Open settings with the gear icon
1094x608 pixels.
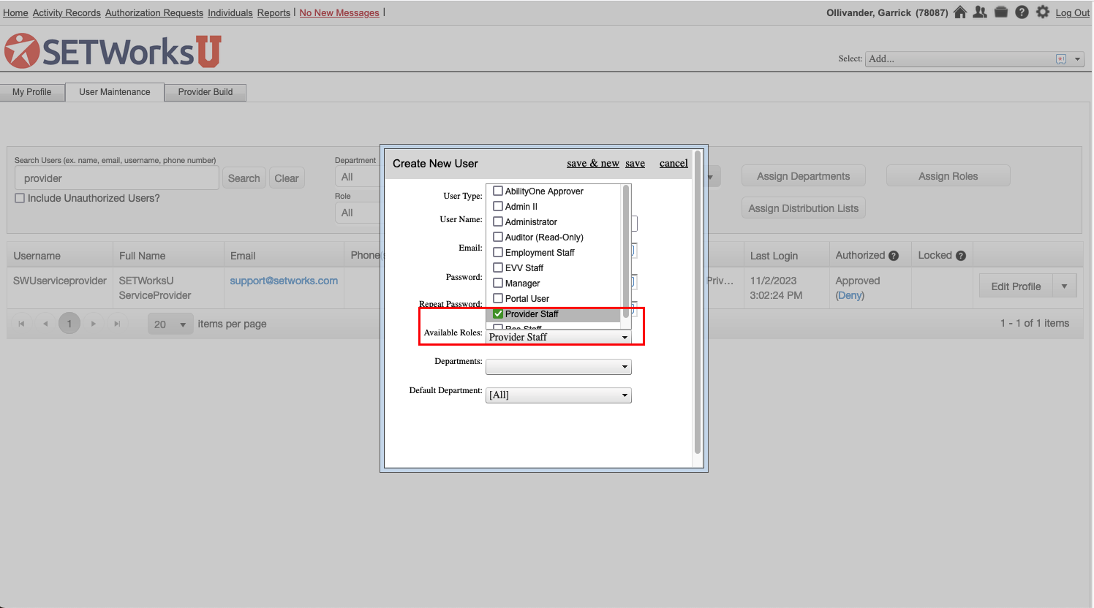click(1043, 12)
